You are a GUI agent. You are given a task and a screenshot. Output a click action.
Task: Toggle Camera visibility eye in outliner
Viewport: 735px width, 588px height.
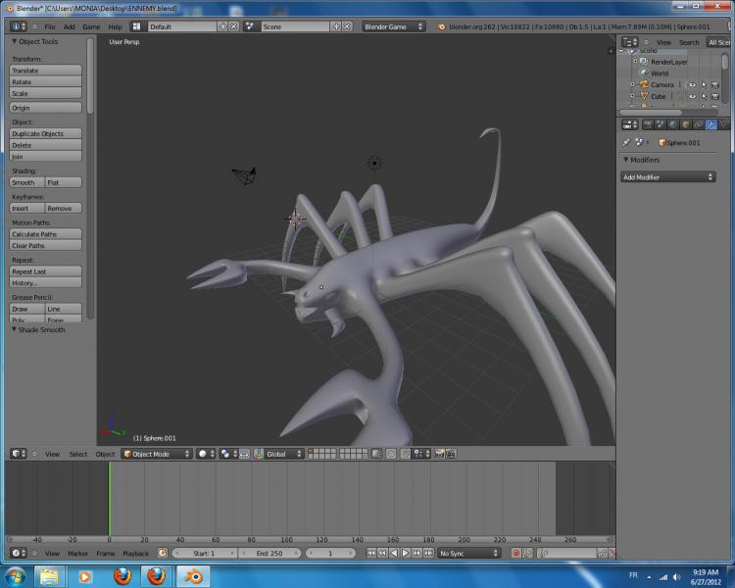coord(692,85)
